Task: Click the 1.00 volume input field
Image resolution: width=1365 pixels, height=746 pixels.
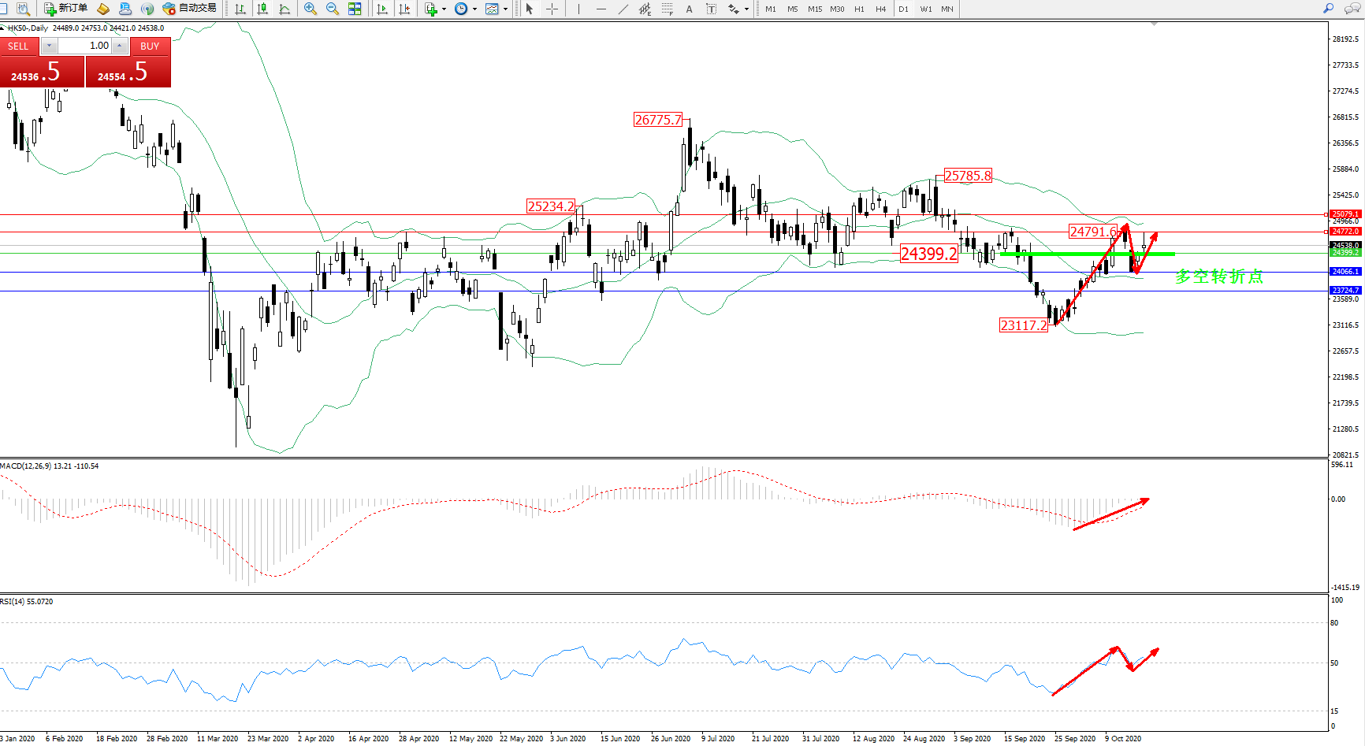Action: [x=85, y=46]
